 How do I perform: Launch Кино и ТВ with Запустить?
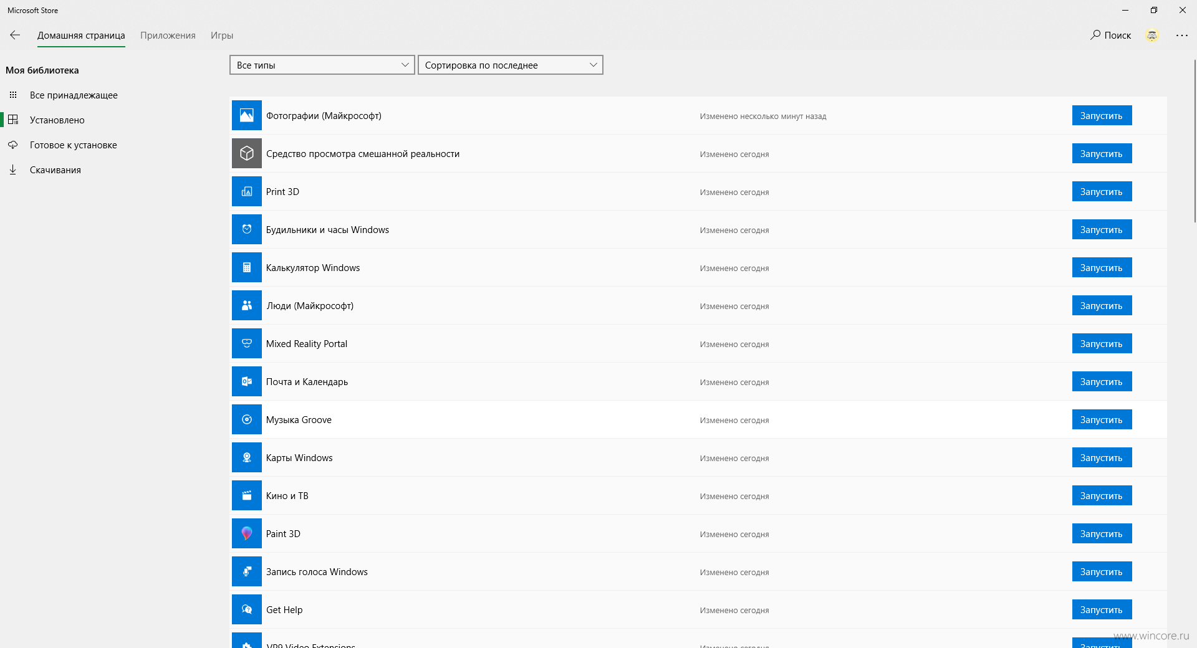[x=1102, y=495]
